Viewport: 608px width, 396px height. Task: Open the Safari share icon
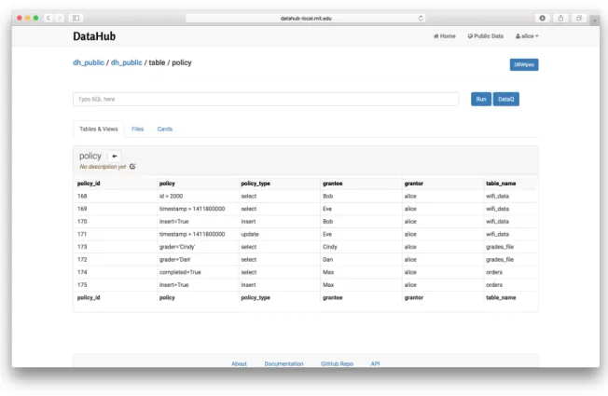pyautogui.click(x=560, y=18)
